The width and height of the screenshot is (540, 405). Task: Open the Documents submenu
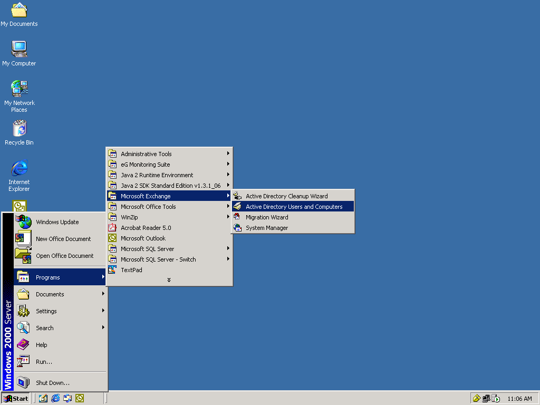pos(60,294)
